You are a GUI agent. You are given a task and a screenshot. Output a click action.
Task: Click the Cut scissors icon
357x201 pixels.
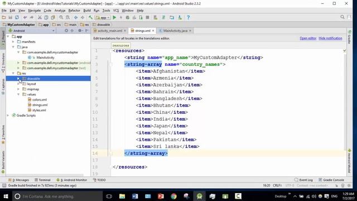40,17
